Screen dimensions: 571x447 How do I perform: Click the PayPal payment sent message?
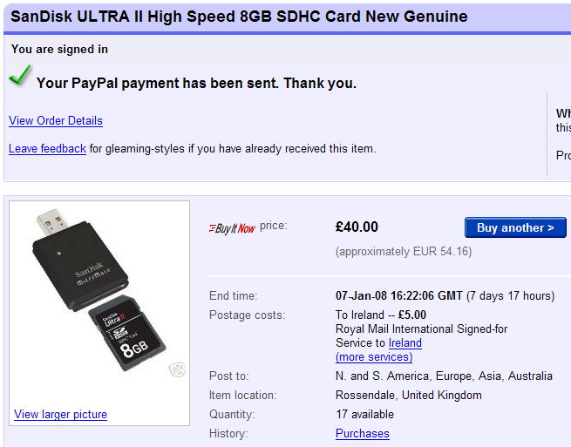tap(196, 83)
